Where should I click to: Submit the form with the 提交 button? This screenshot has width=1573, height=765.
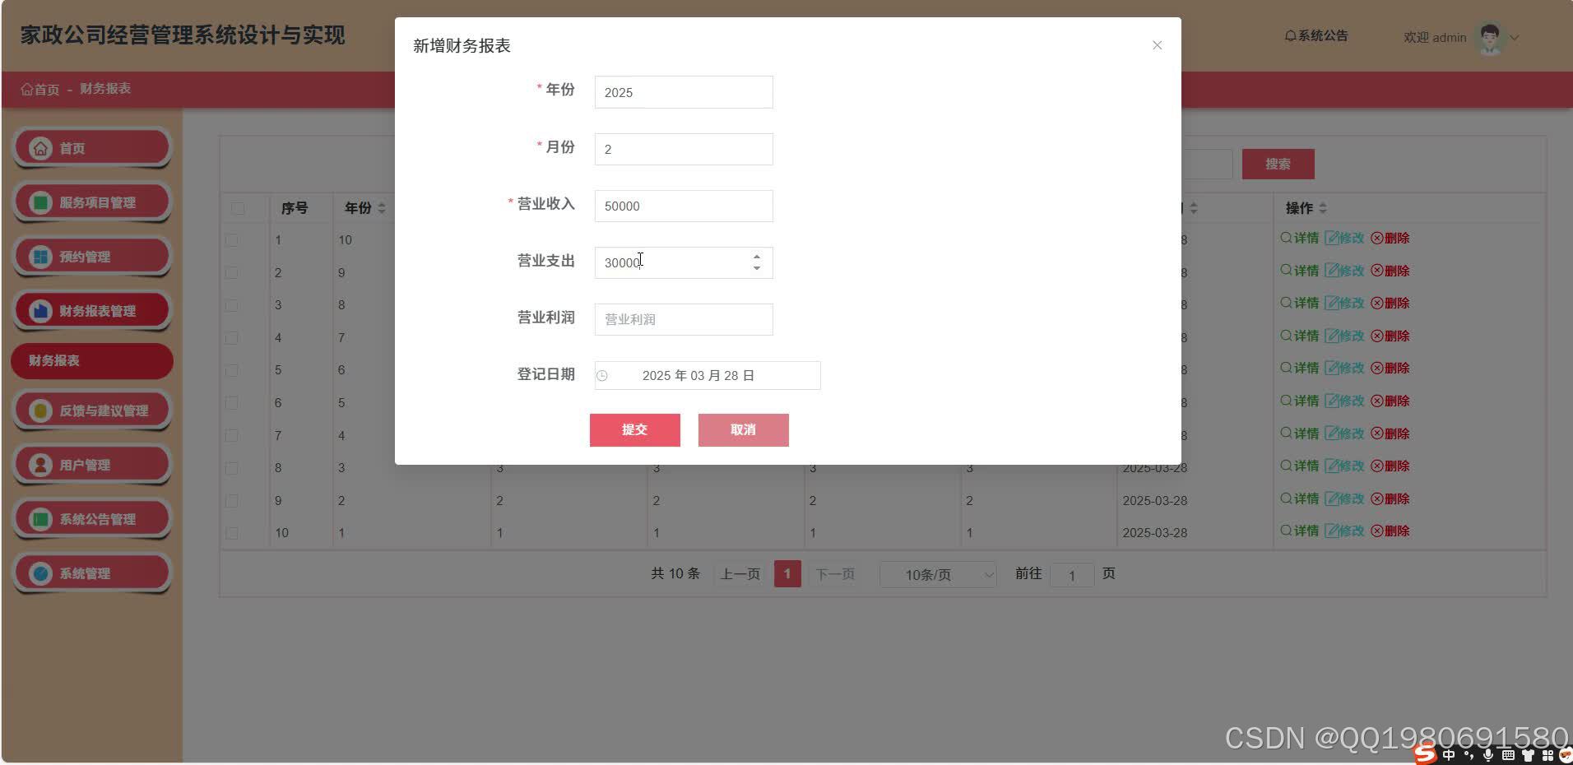point(634,429)
